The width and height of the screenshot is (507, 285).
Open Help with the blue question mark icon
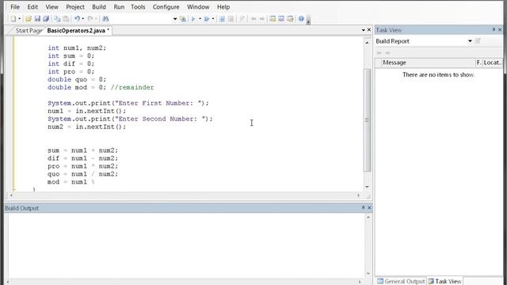pos(301,19)
